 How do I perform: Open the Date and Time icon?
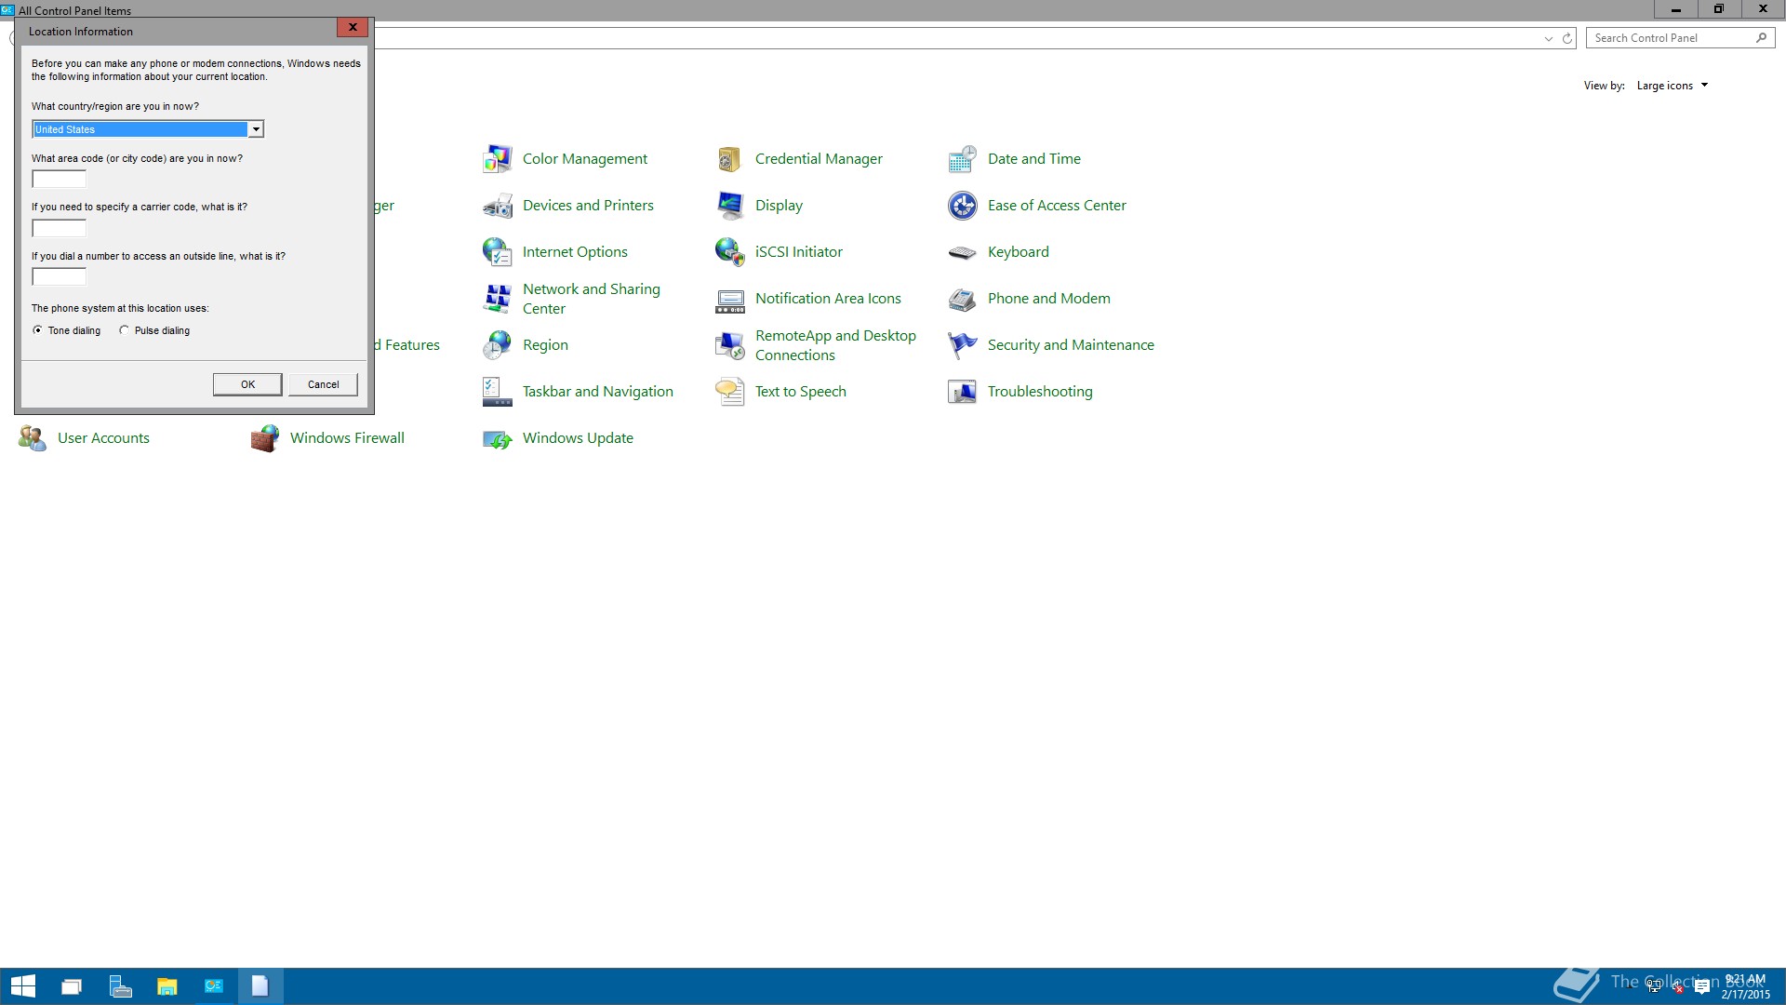(x=962, y=159)
